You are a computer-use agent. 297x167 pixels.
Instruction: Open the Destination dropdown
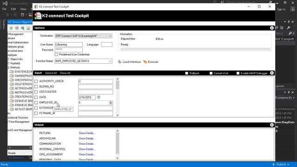coord(110,36)
